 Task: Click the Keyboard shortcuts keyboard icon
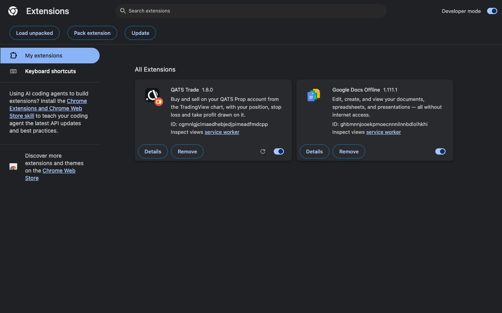[13, 71]
